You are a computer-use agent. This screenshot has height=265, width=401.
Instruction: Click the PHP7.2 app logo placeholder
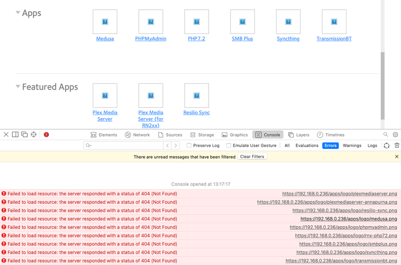pyautogui.click(x=196, y=22)
